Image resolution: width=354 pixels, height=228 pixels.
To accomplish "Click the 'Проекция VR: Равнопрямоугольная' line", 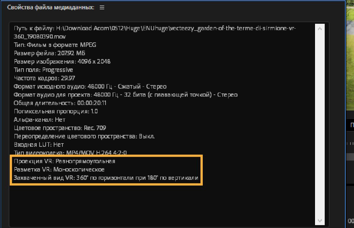I will click(x=65, y=161).
